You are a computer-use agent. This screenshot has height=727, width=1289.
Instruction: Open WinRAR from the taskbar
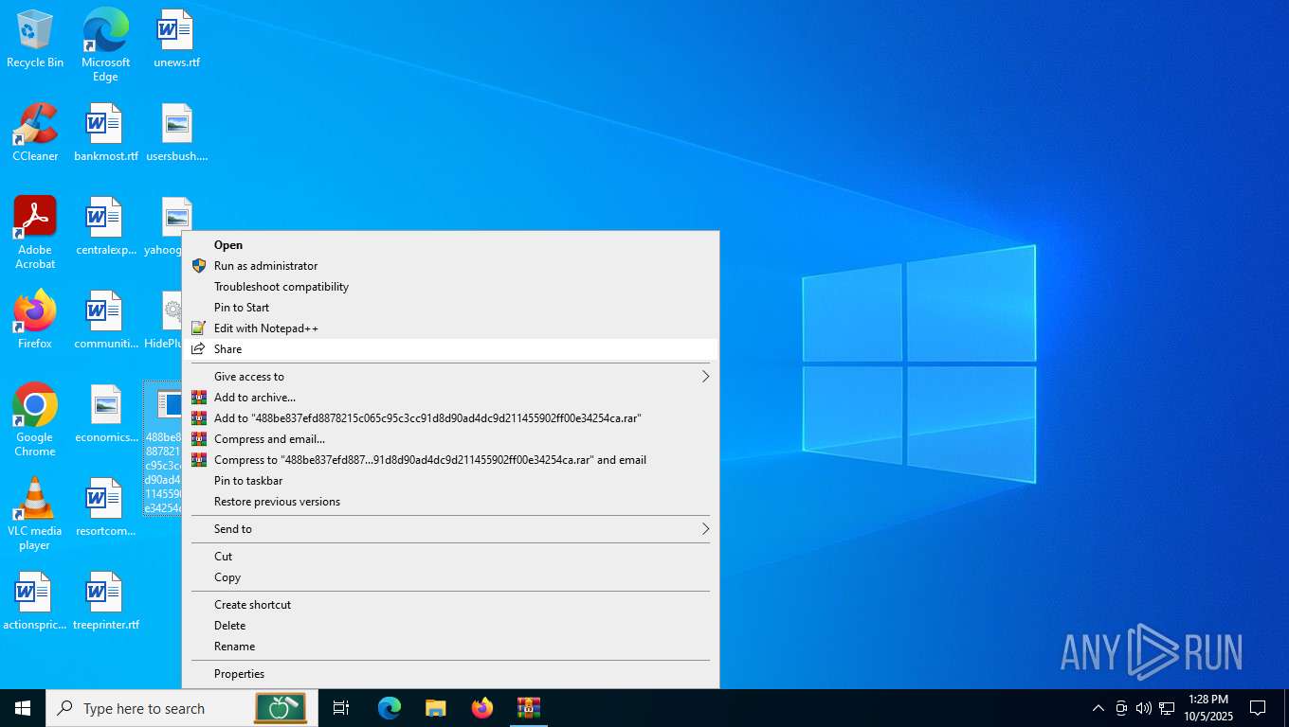pos(528,708)
